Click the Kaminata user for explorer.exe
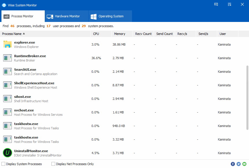This screenshot has width=249, height=168. point(224,44)
